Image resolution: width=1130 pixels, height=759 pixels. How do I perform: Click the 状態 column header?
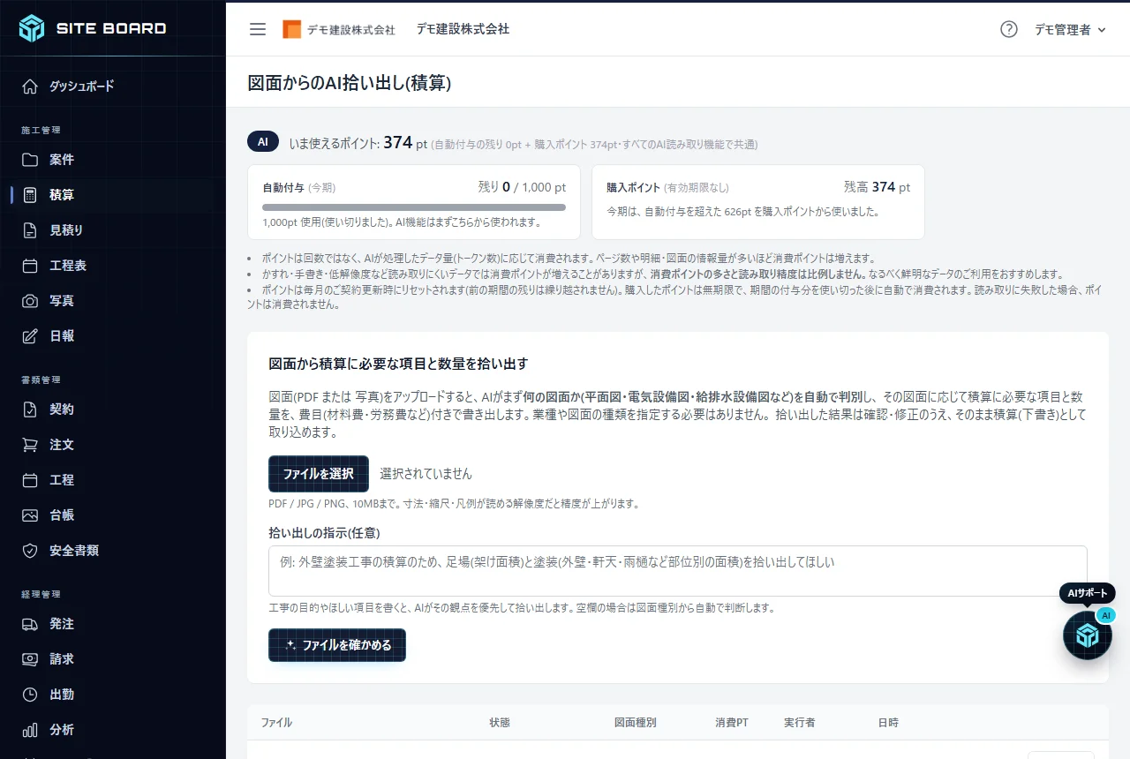click(x=500, y=723)
